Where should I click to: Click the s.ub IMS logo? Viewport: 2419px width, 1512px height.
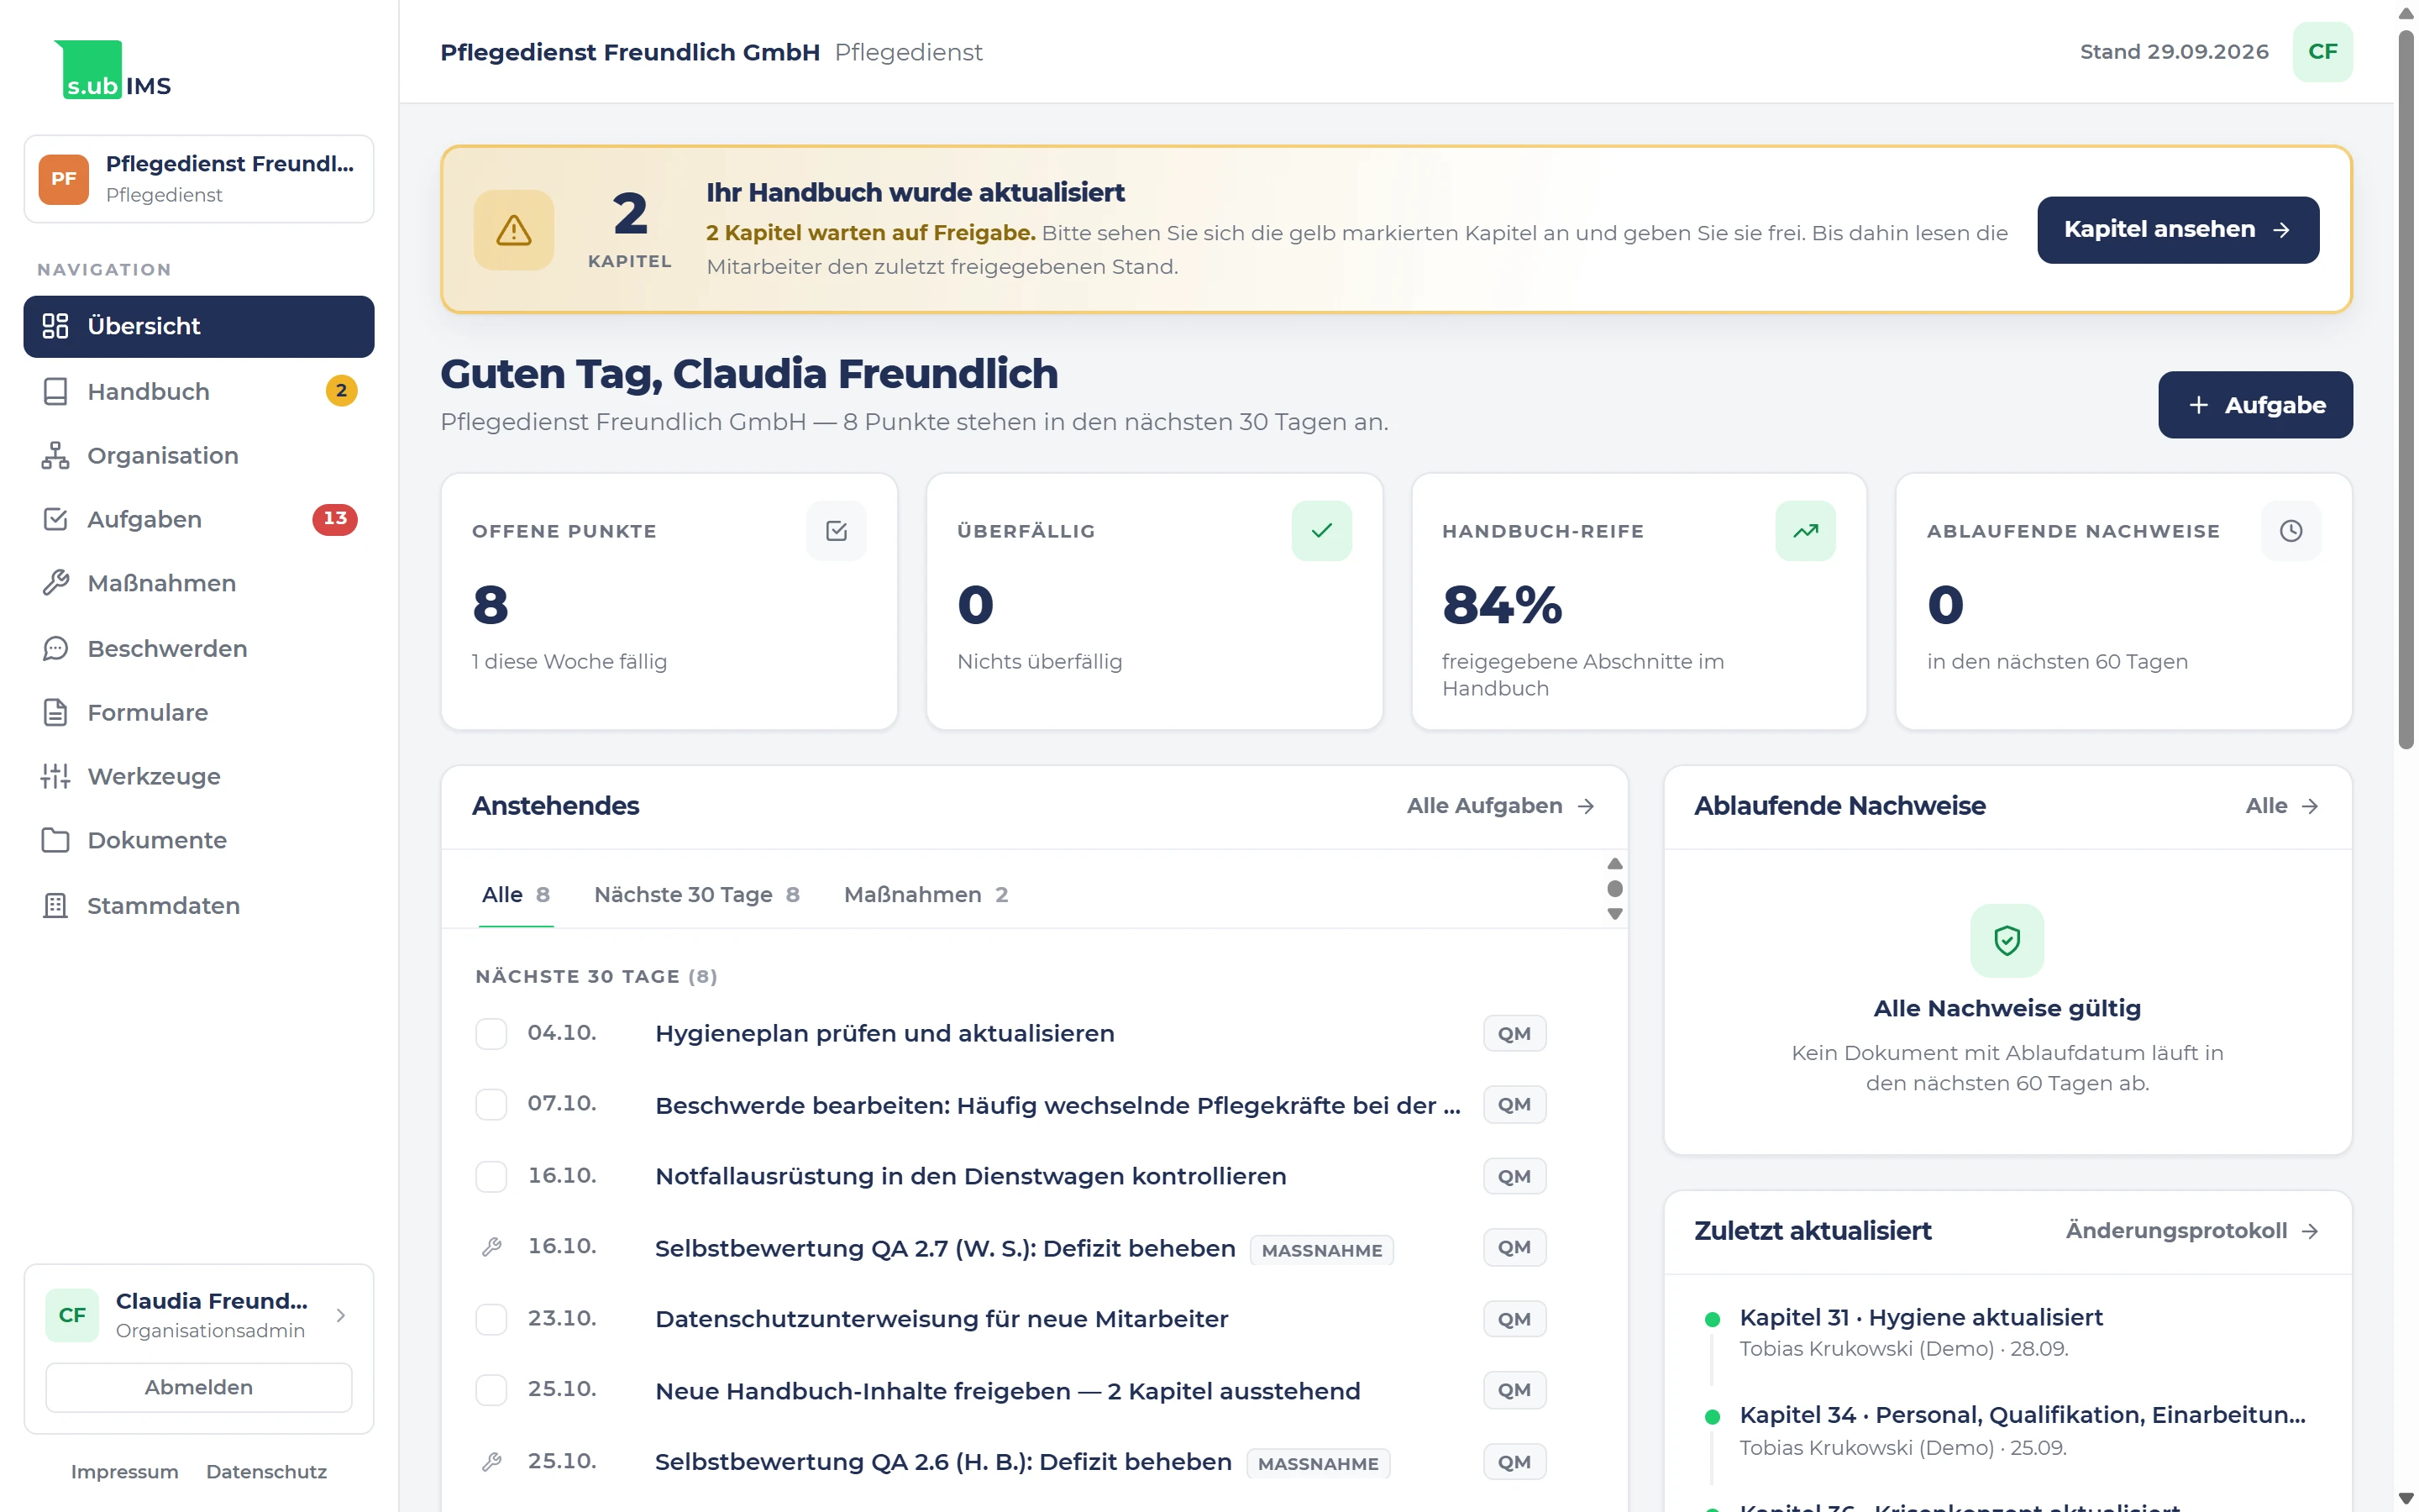coord(113,70)
